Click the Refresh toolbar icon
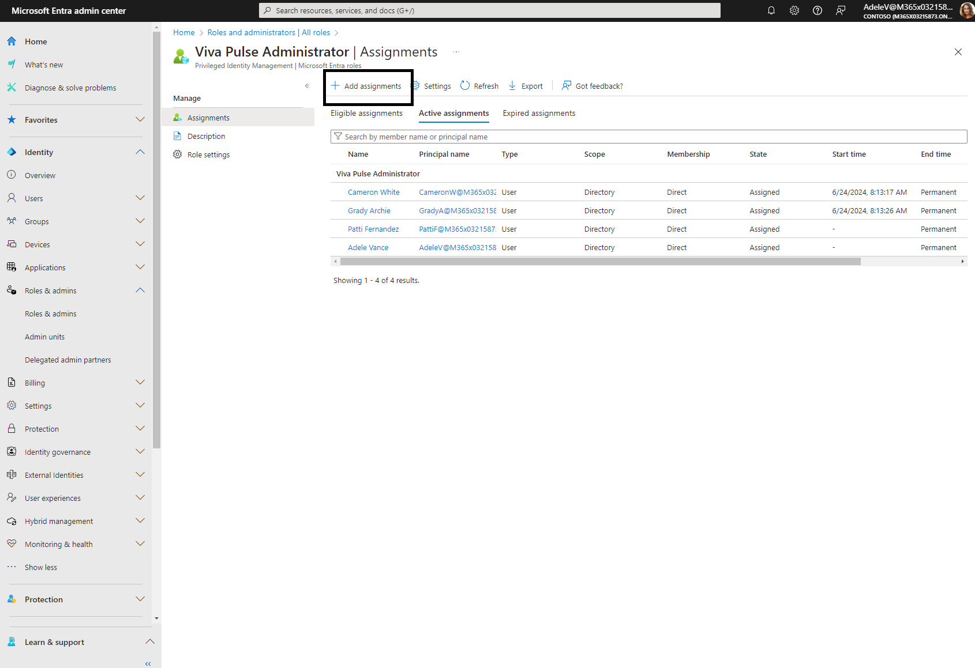The width and height of the screenshot is (975, 668). [x=465, y=86]
